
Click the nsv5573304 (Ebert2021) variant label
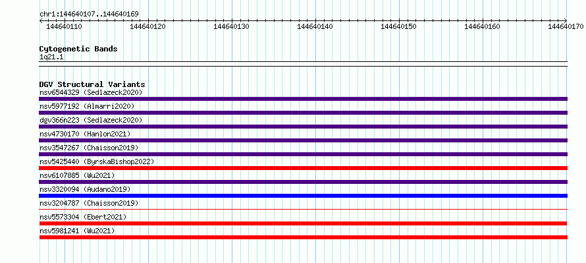(83, 217)
